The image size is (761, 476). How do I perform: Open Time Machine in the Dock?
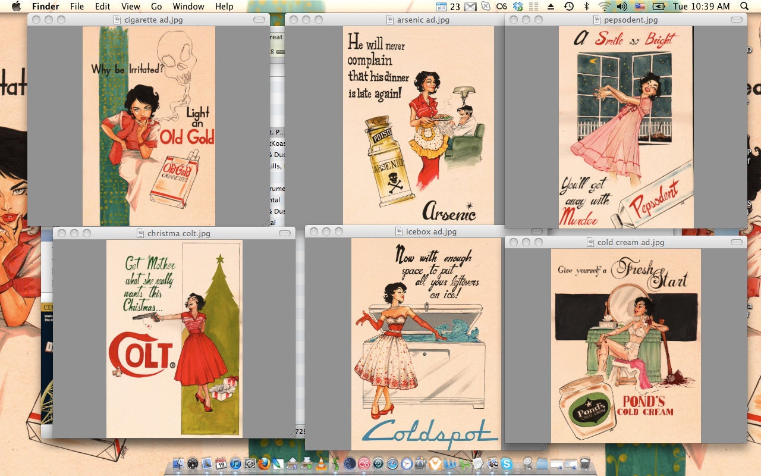[x=378, y=464]
